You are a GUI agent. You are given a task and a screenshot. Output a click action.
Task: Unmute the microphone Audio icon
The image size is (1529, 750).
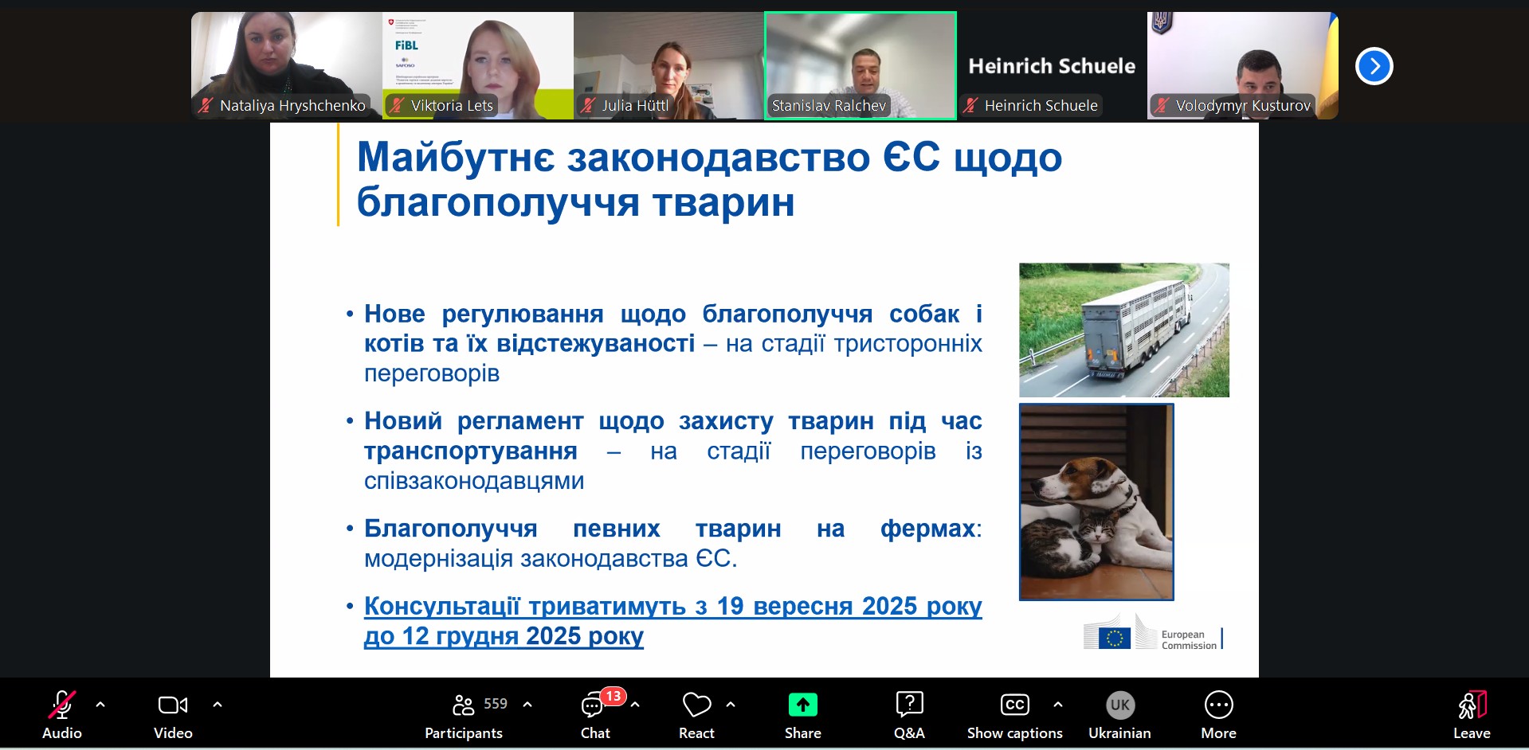pyautogui.click(x=62, y=705)
